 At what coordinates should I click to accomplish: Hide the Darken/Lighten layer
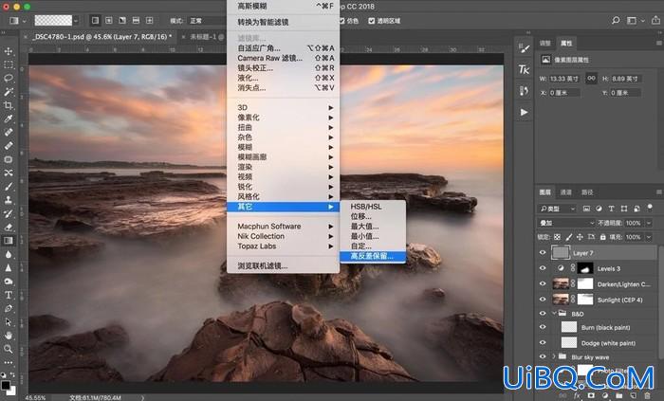(x=543, y=283)
